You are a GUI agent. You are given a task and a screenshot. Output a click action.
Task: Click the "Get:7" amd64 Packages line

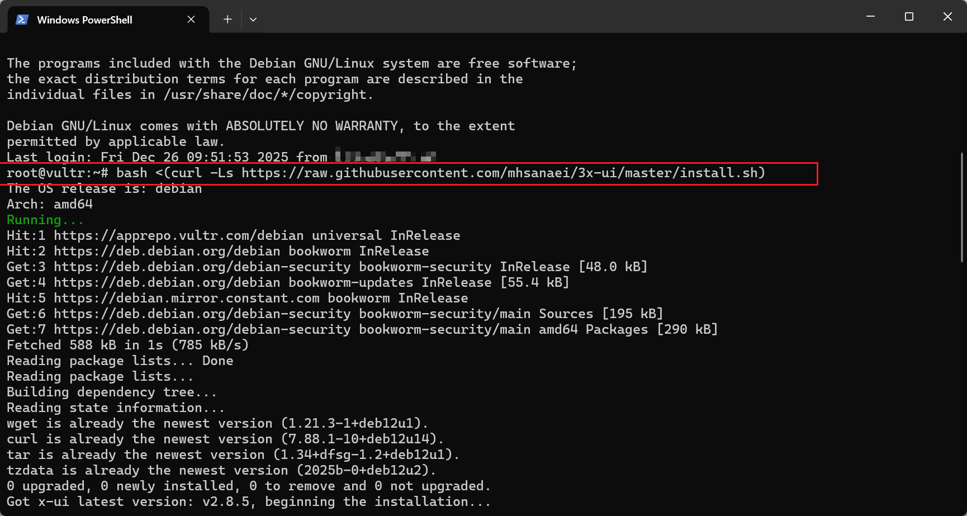point(362,329)
